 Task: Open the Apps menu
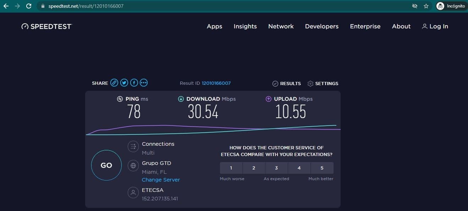point(215,26)
